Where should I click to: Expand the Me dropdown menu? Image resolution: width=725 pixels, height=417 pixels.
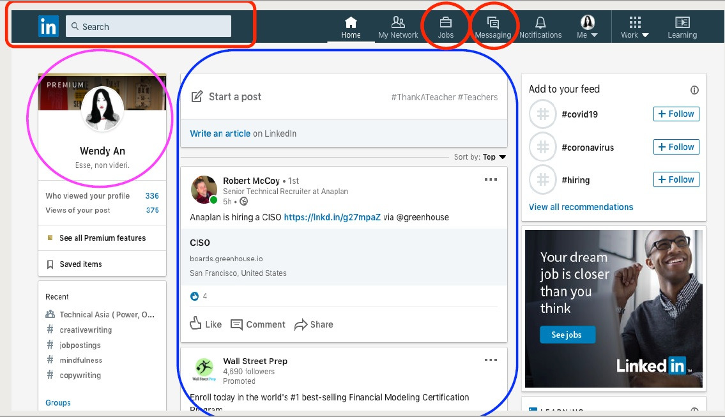pyautogui.click(x=587, y=27)
